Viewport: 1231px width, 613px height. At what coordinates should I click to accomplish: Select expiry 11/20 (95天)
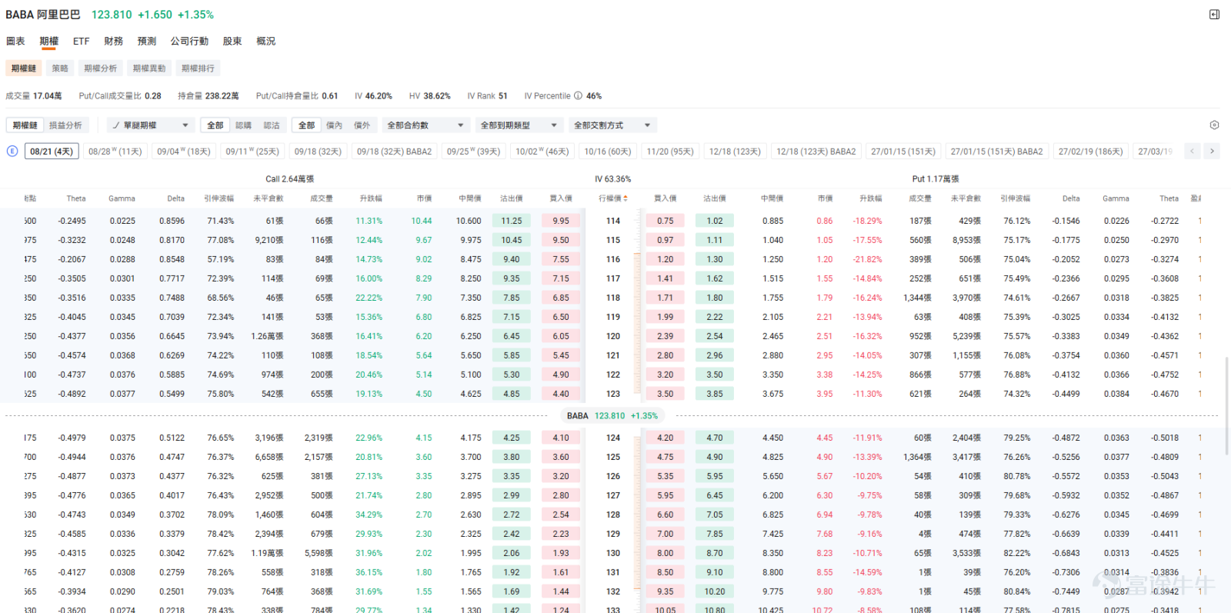pyautogui.click(x=670, y=152)
